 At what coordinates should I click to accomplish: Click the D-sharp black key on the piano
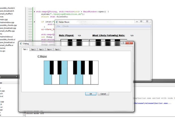[59, 68]
